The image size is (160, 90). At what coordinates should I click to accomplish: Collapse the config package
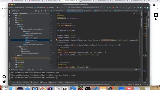click(22, 31)
